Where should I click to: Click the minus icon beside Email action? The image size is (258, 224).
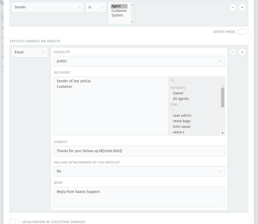[233, 52]
